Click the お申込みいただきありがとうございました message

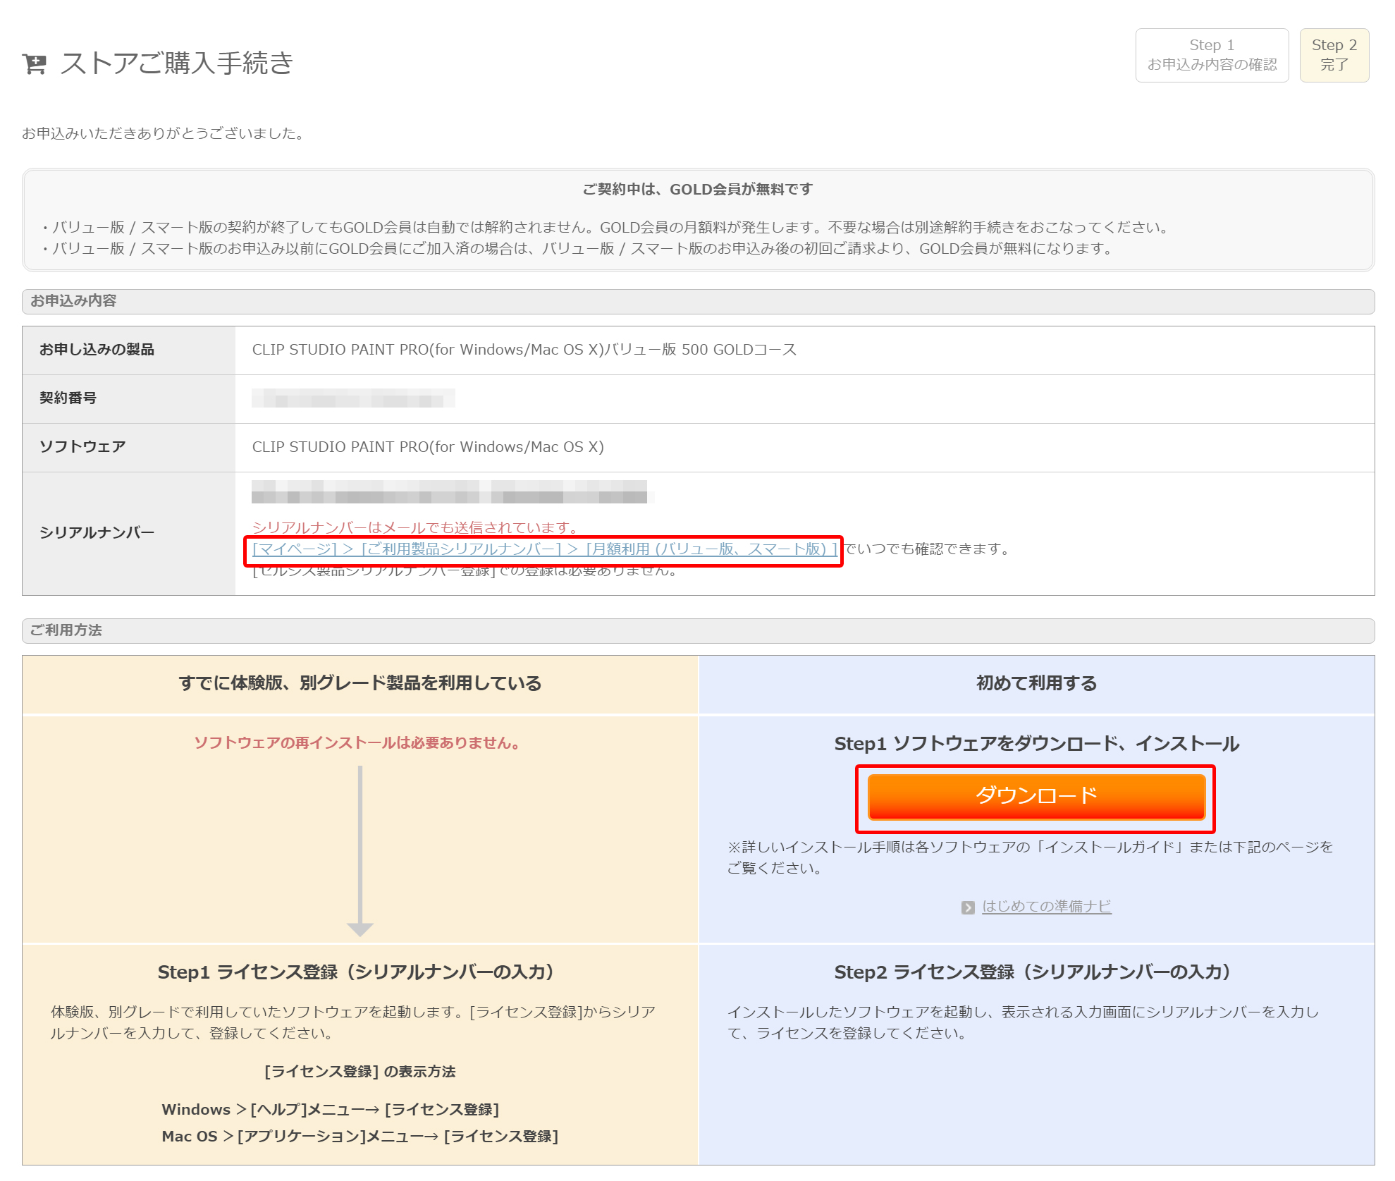coord(164,133)
